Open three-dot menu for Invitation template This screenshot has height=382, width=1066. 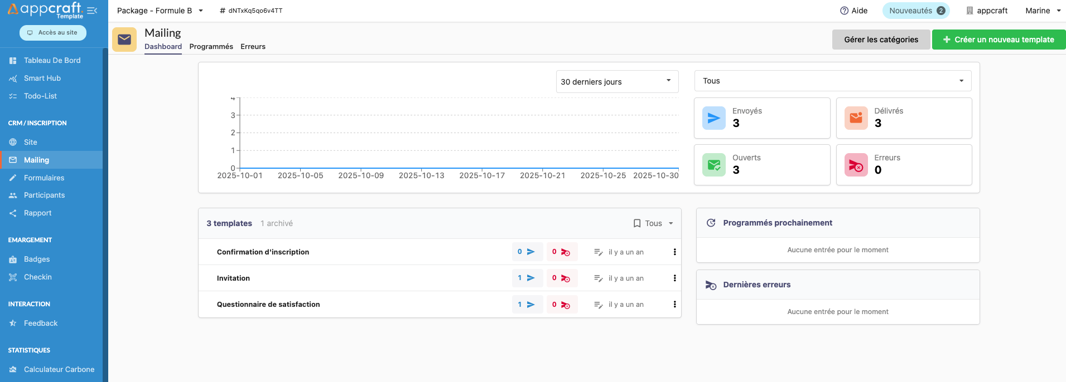[x=674, y=278]
